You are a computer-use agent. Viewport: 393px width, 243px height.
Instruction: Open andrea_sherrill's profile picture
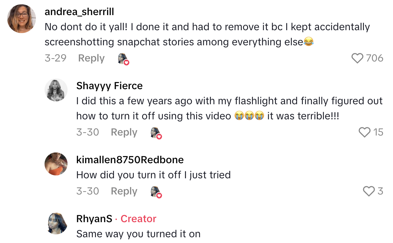pyautogui.click(x=22, y=19)
